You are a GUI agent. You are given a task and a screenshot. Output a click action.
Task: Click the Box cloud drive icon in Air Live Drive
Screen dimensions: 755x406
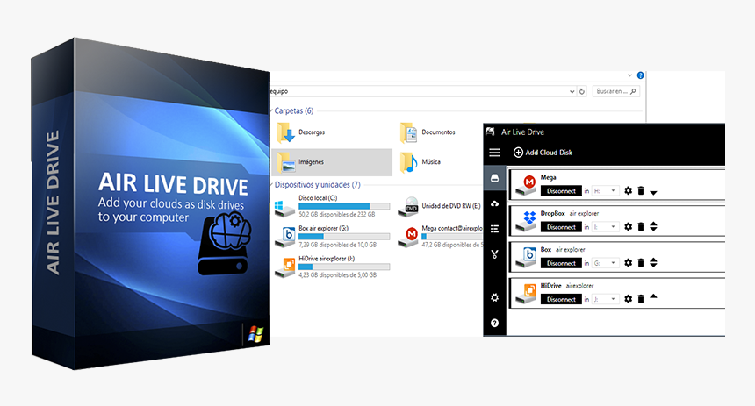tap(525, 257)
